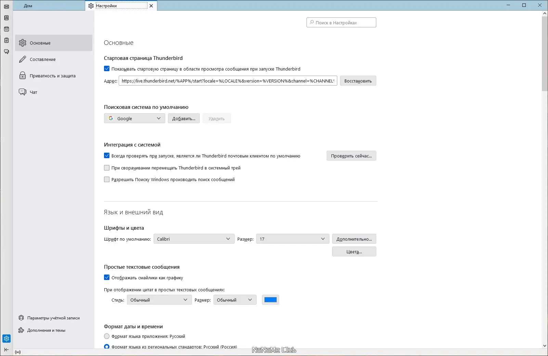Open the Tasks space icon
The height and width of the screenshot is (356, 548).
pyautogui.click(x=6, y=40)
